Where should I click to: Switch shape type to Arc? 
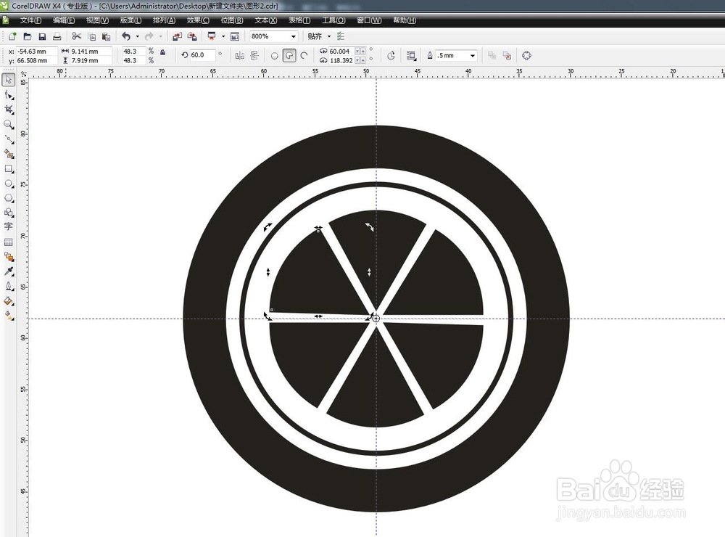point(304,56)
